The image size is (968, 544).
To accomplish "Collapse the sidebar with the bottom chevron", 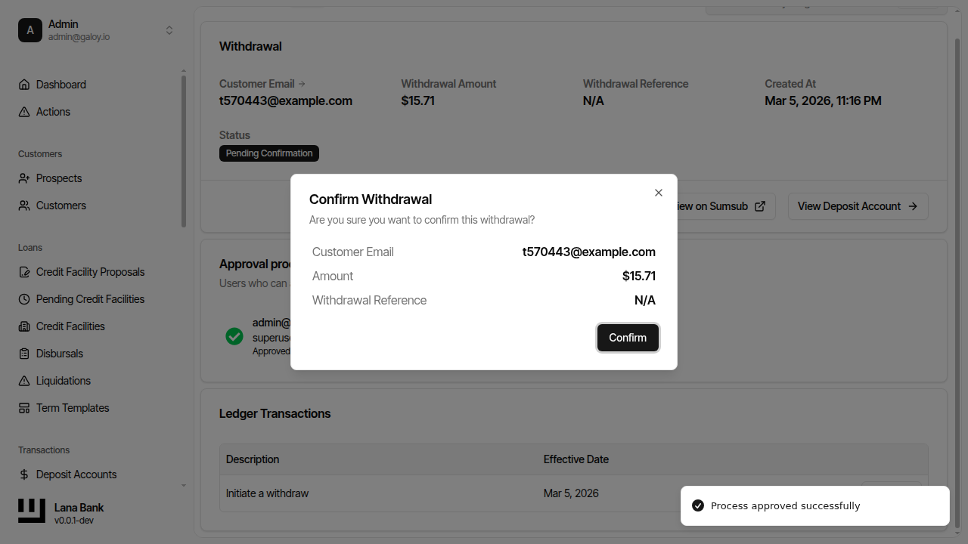I will pyautogui.click(x=183, y=486).
